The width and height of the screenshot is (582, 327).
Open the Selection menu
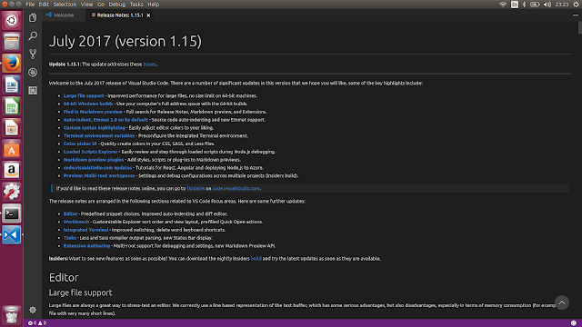point(65,5)
